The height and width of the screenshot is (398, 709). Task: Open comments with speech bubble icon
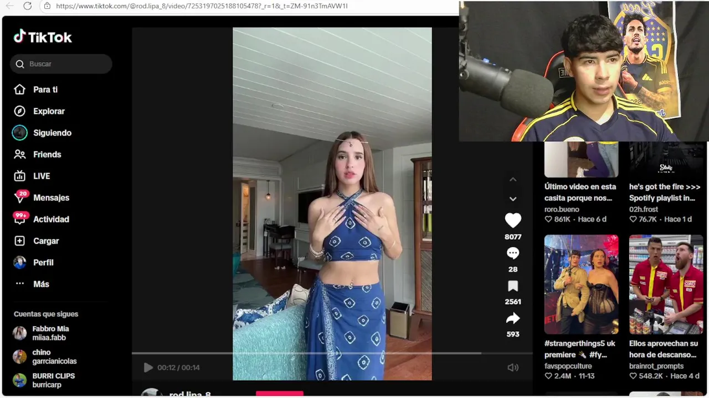click(x=513, y=253)
